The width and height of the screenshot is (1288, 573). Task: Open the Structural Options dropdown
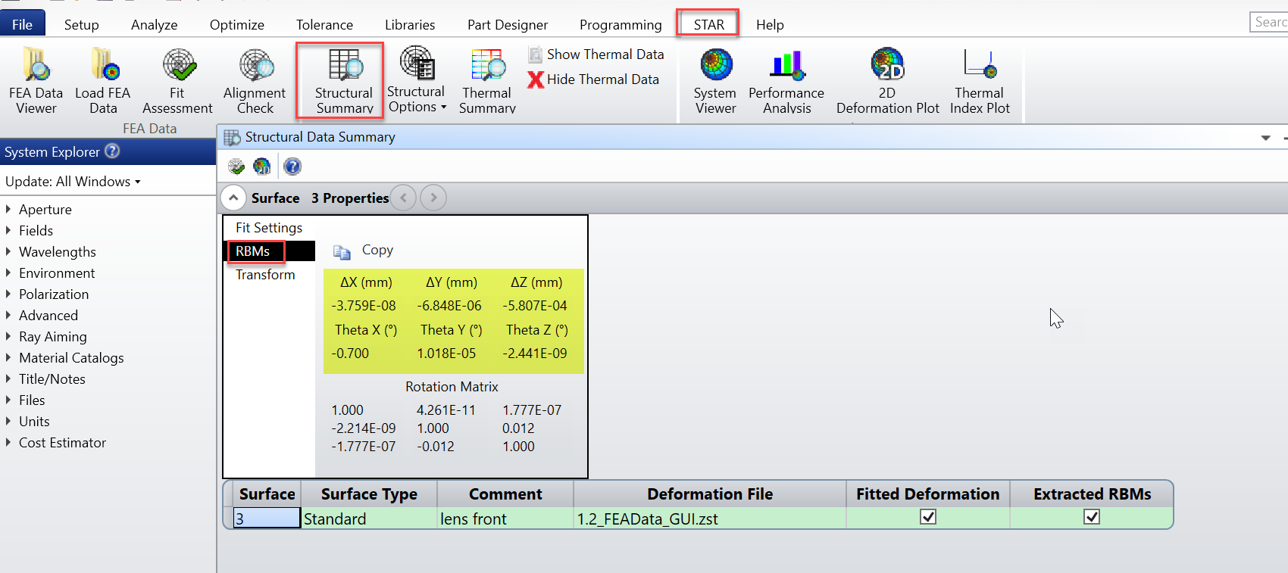point(416,80)
